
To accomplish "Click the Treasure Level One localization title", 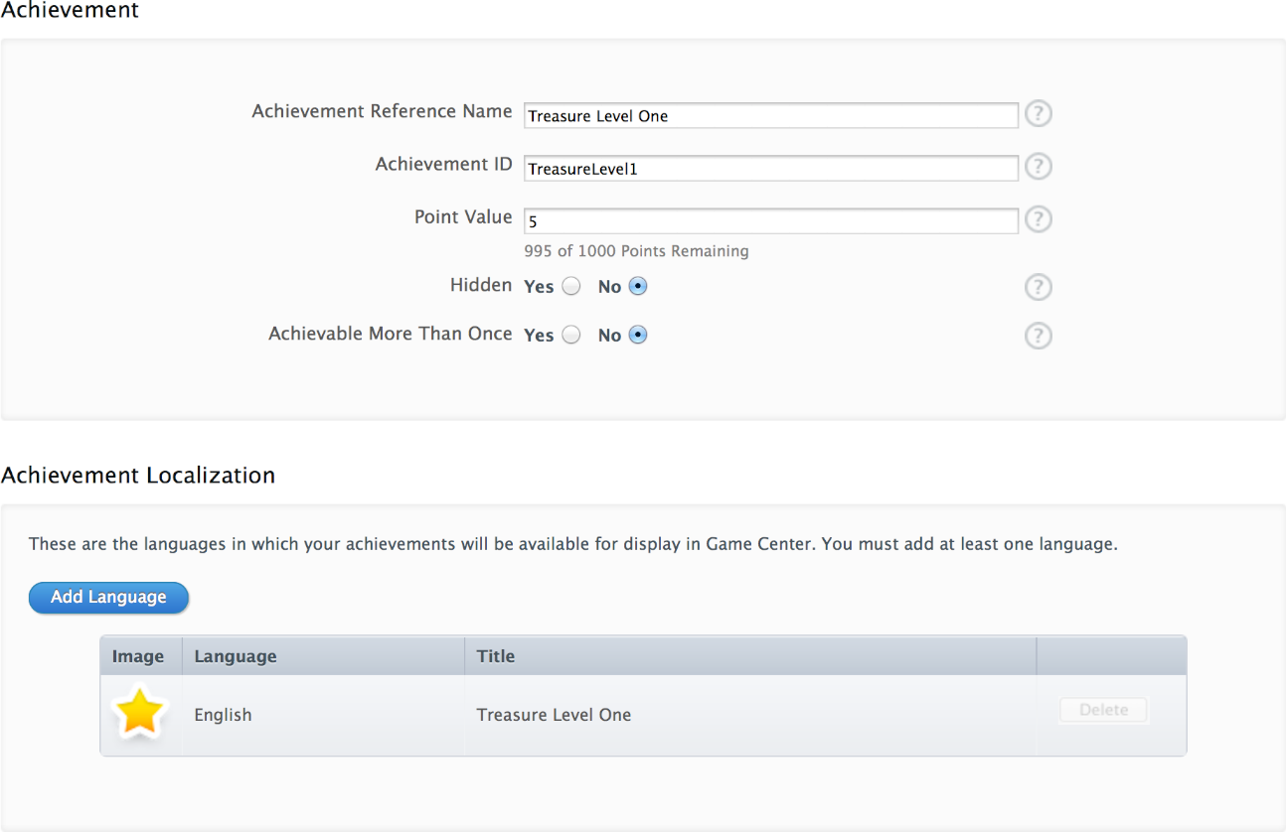I will click(554, 715).
